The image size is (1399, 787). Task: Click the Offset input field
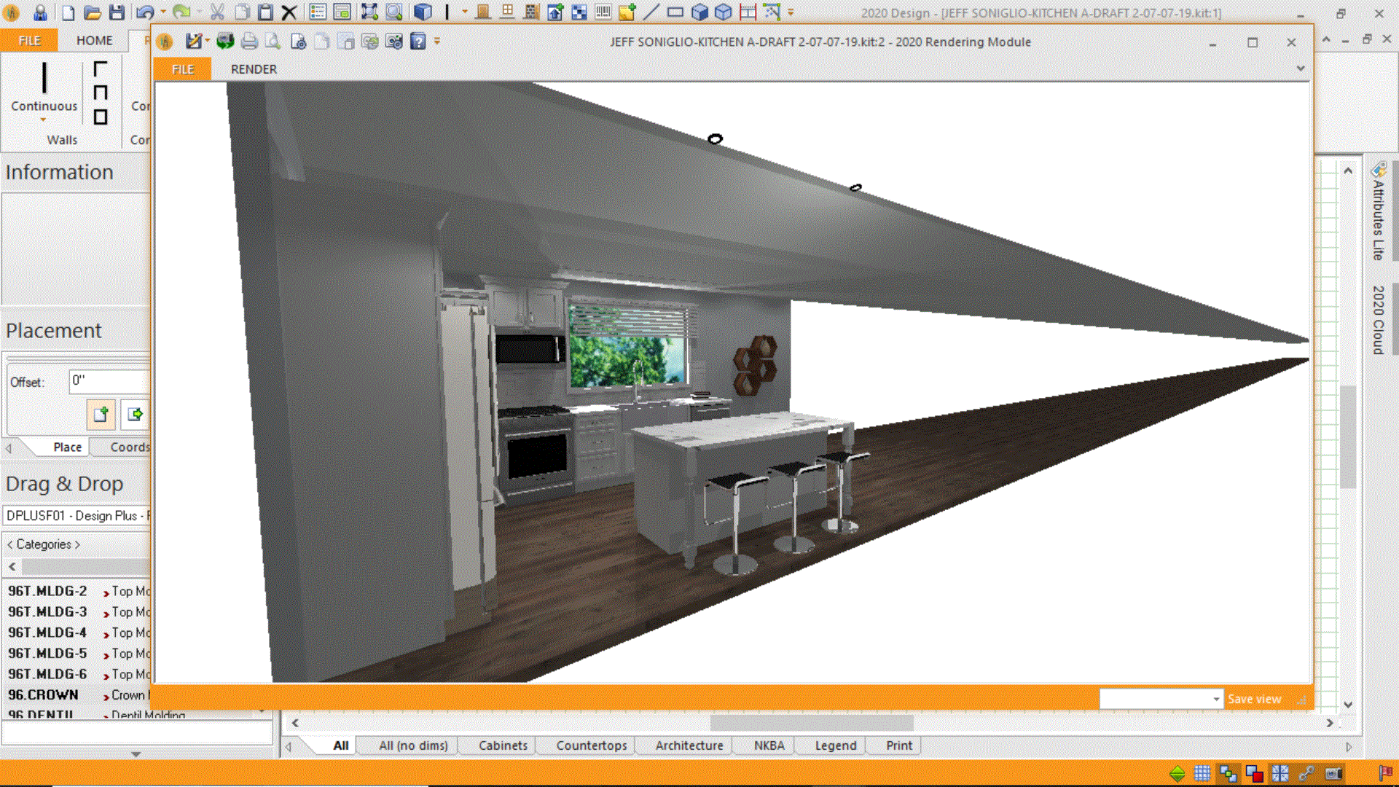[x=109, y=381]
